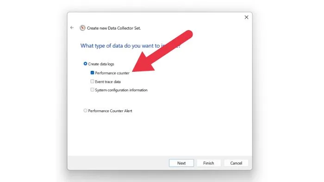Enable the Event trace data checkbox
This screenshot has height=182, width=324.
tap(92, 82)
